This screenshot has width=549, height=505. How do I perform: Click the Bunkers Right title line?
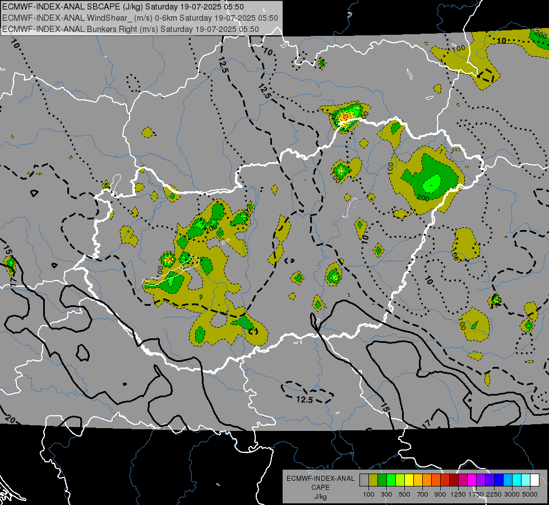pyautogui.click(x=131, y=29)
